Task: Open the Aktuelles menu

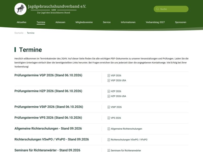Action: 22,22
